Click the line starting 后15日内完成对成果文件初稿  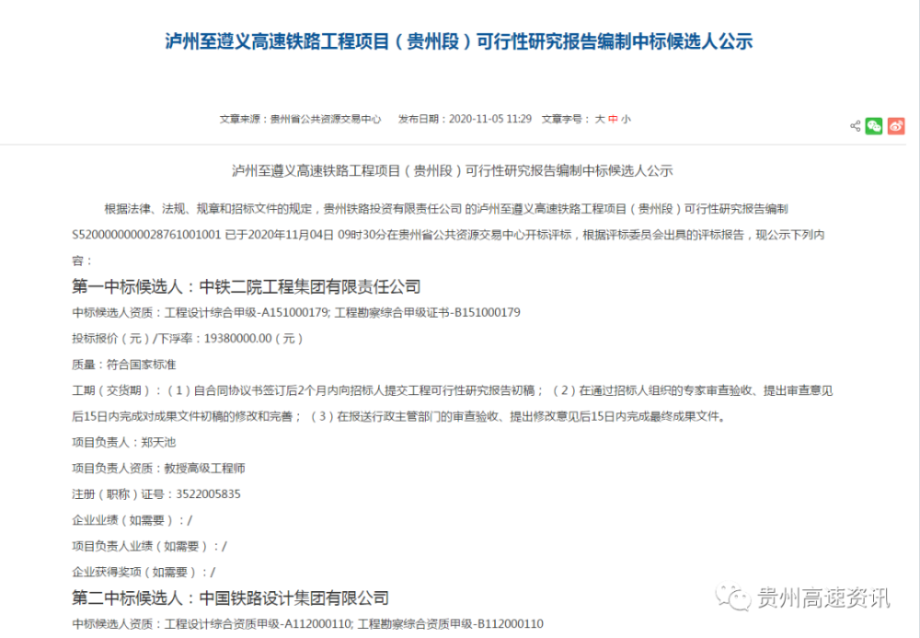click(x=399, y=416)
